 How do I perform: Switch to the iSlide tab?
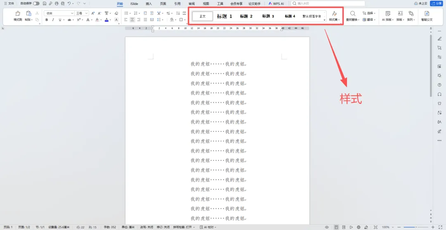tap(134, 4)
